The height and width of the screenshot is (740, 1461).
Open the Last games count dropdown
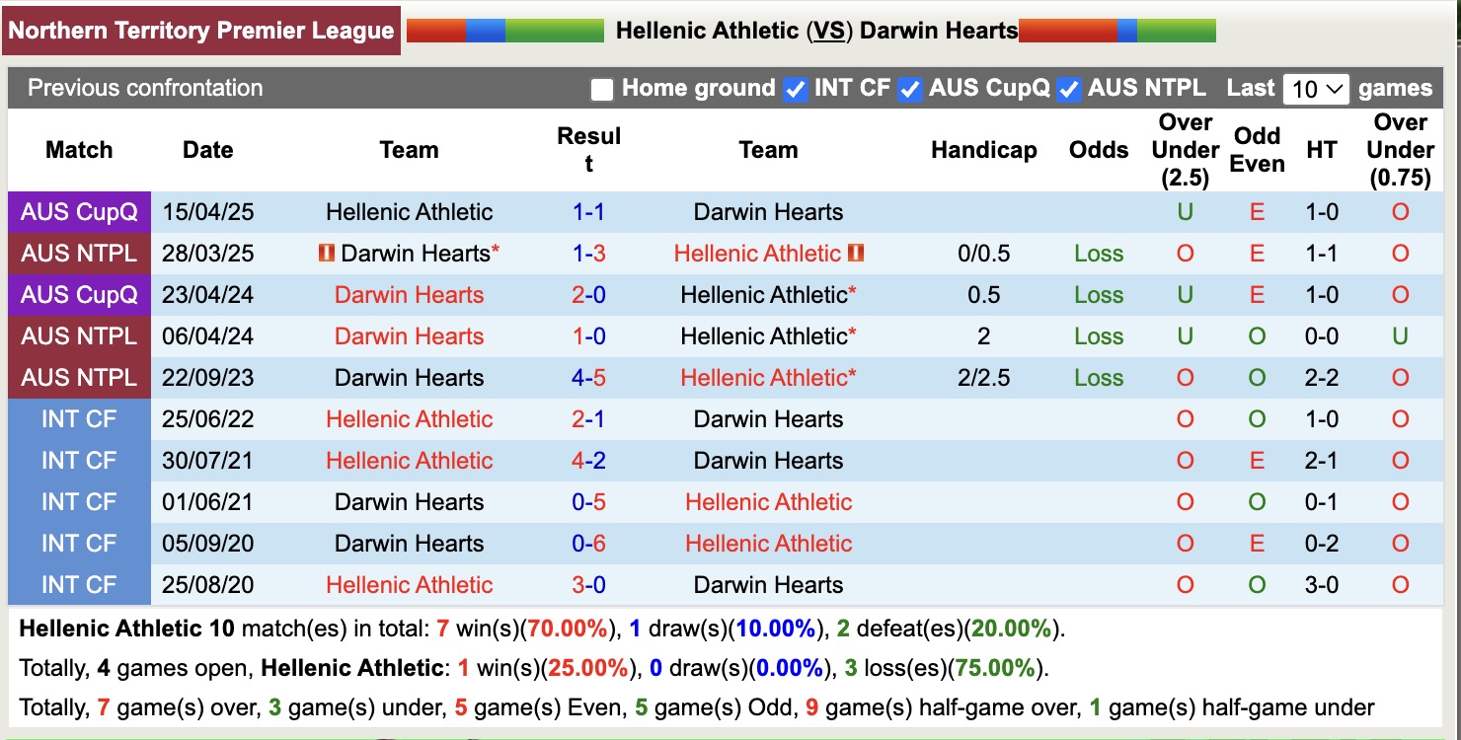(x=1316, y=90)
